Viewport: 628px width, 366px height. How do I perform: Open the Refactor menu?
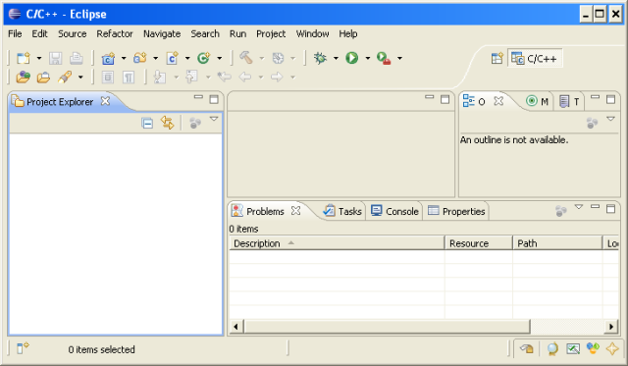(115, 34)
